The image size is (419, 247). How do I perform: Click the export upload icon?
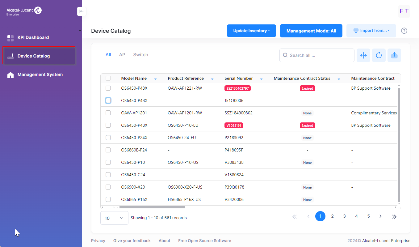point(394,55)
